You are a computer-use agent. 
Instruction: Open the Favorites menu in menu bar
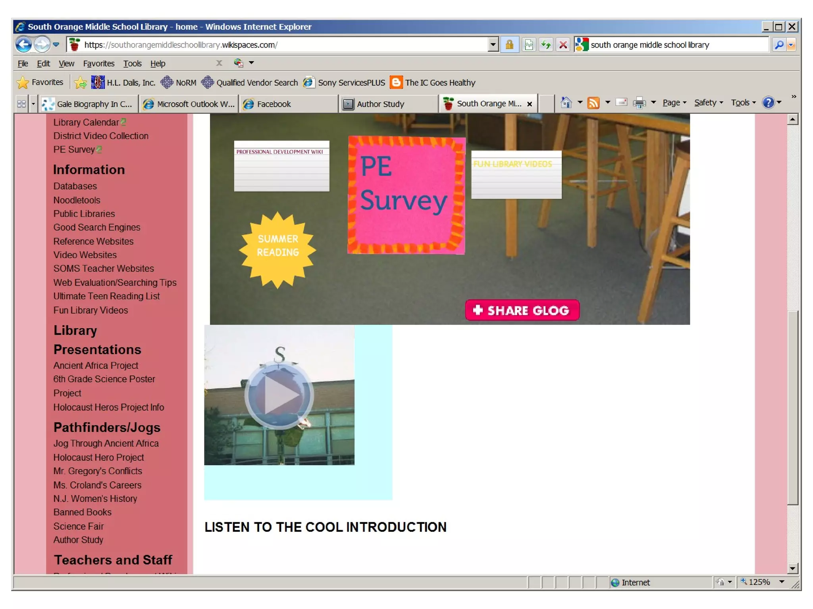98,63
